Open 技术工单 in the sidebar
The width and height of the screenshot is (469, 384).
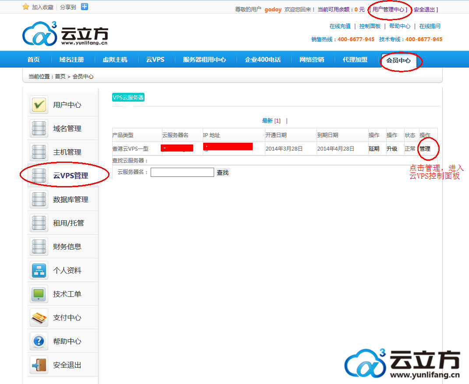(x=67, y=294)
